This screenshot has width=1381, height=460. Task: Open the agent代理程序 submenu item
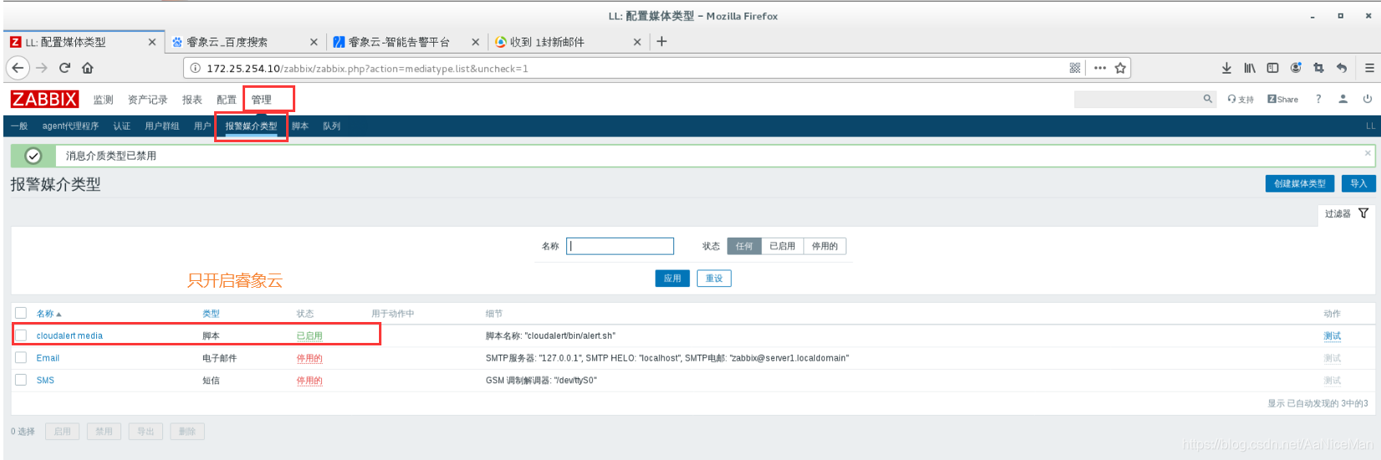coord(70,126)
